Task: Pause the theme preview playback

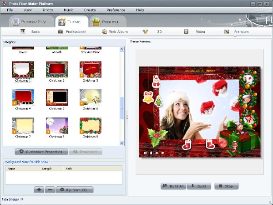Action: point(151,153)
